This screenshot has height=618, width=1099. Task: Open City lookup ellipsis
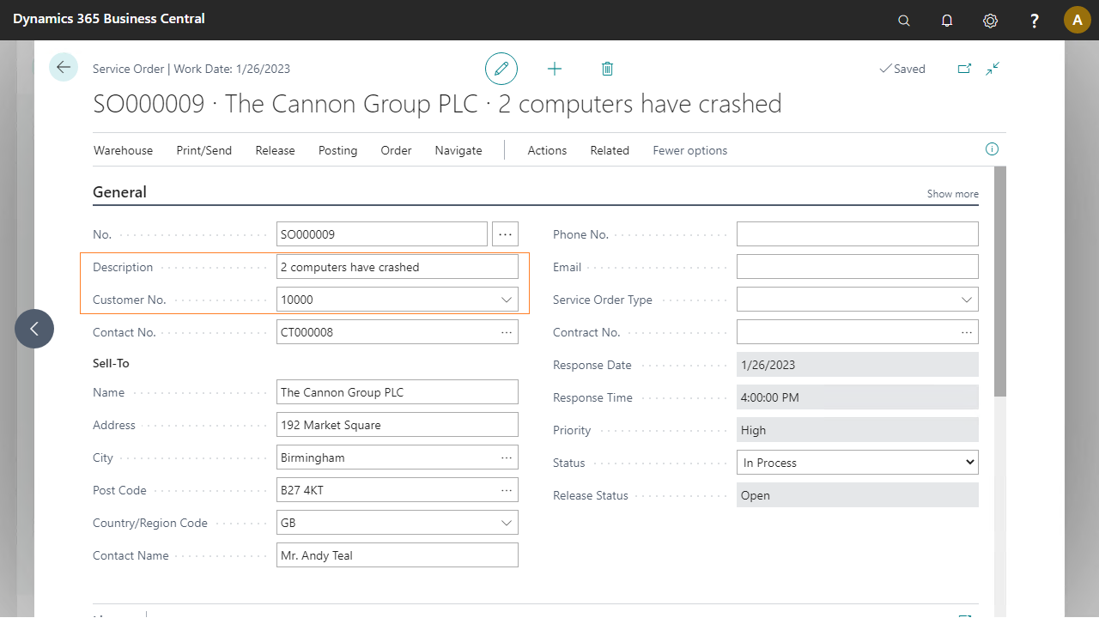pyautogui.click(x=507, y=457)
